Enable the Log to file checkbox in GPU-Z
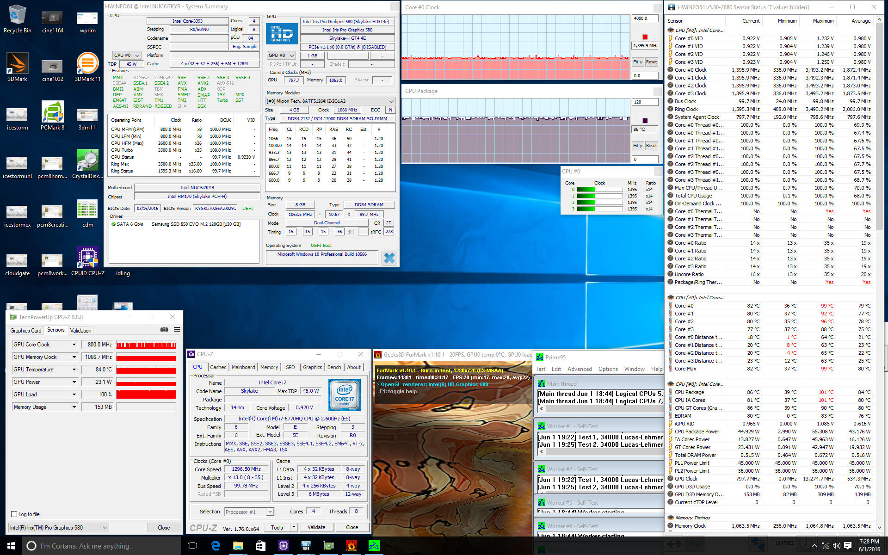The height and width of the screenshot is (555, 888). click(x=14, y=514)
